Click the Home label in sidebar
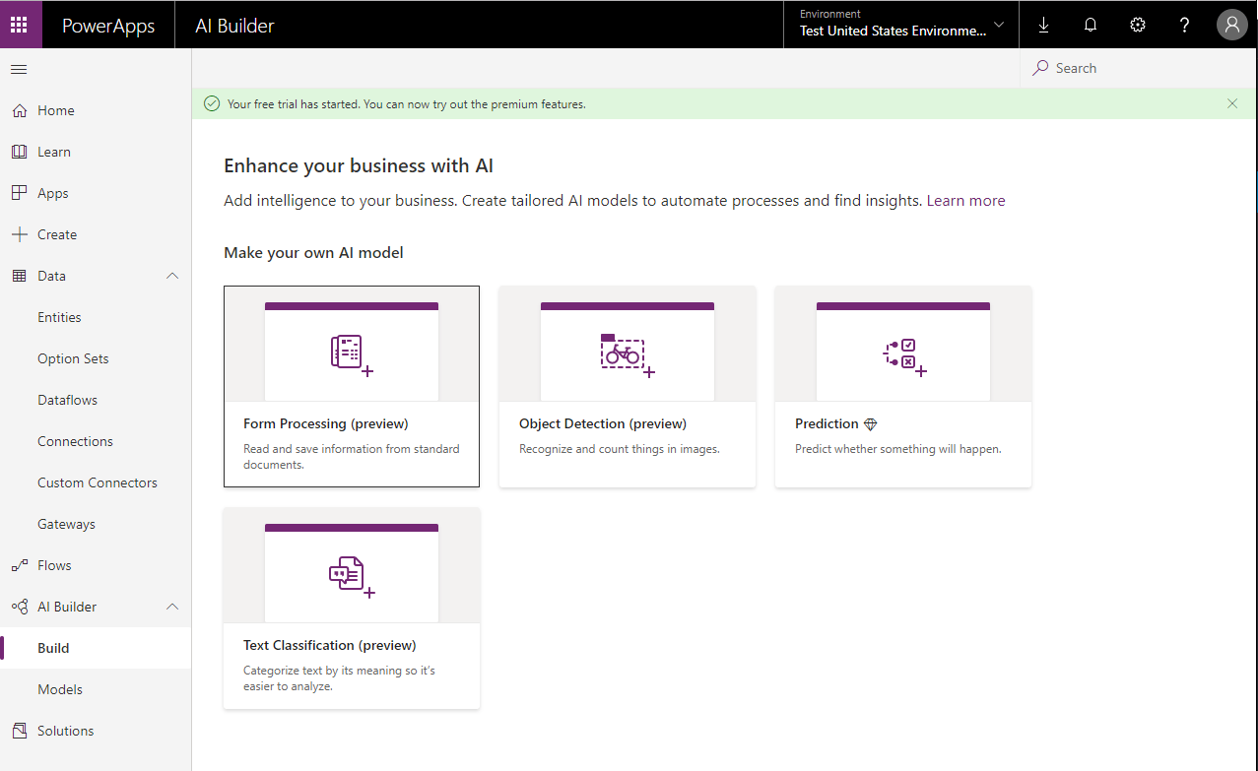The image size is (1258, 771). click(x=56, y=111)
